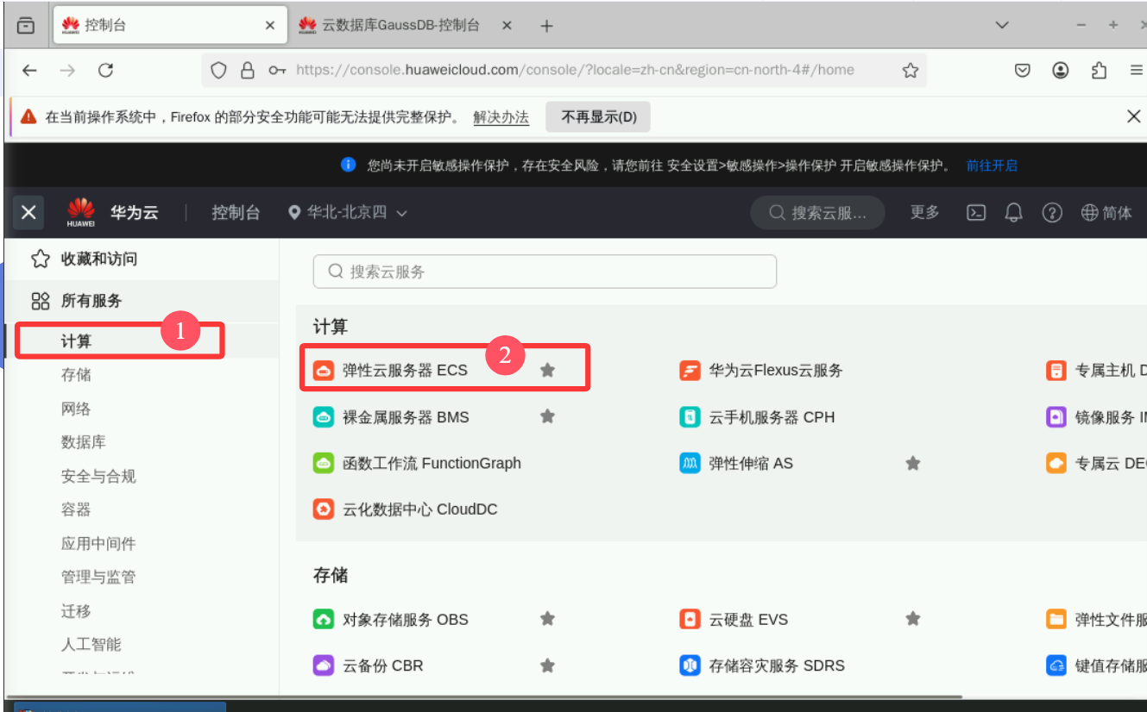Open the list all tabs dropdown arrow
Image resolution: width=1147 pixels, height=712 pixels.
tap(1002, 26)
